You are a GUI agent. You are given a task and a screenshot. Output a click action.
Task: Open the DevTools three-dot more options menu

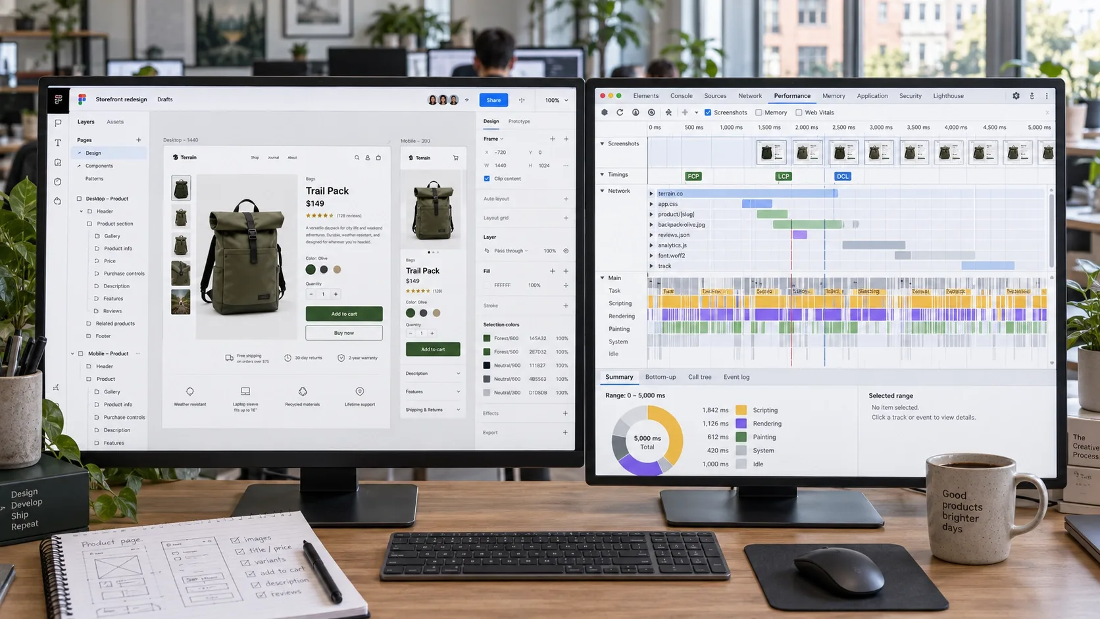pos(1047,96)
